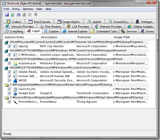Screen dimensions: 160x140
Task: Click folder icon beside Users\Steve Startup path
Action: [x=7, y=98]
